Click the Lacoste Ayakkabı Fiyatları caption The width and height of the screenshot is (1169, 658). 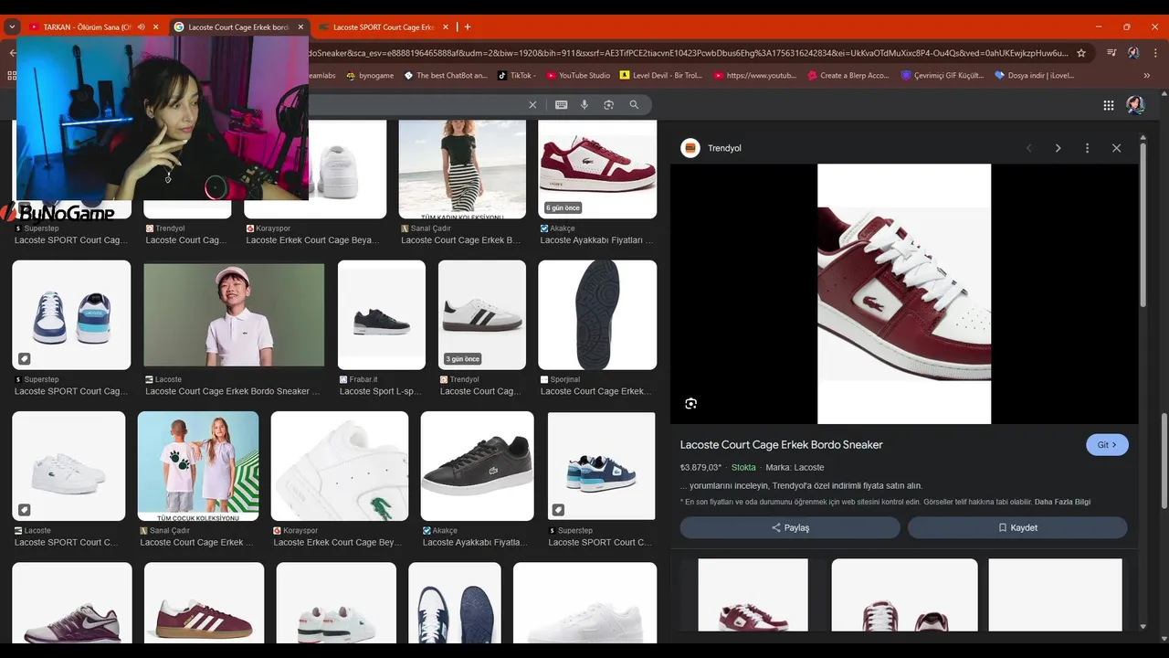597,240
